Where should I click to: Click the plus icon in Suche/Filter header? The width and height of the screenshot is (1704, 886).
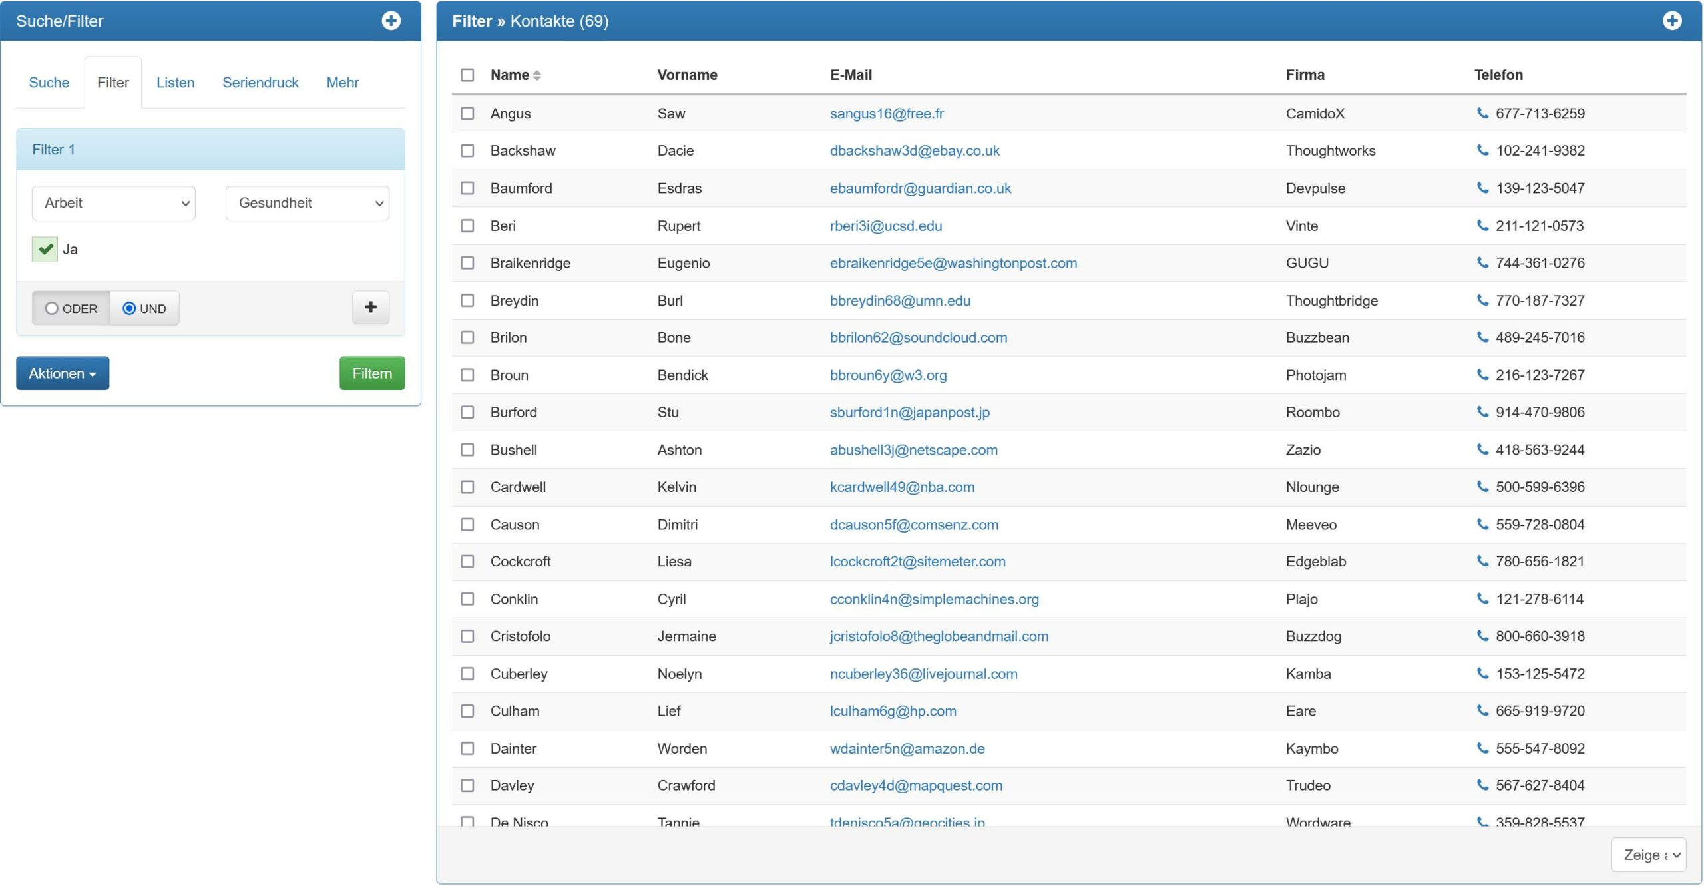pos(391,21)
